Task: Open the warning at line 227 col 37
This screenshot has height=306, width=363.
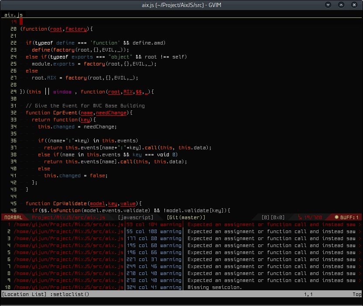Action: [154, 259]
